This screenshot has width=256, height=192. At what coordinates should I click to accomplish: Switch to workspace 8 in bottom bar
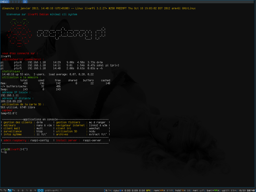[31, 190]
